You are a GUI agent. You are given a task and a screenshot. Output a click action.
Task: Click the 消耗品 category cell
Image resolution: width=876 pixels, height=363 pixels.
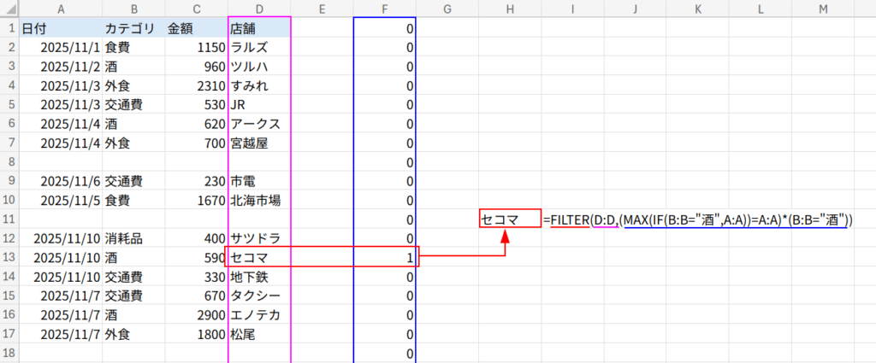129,237
